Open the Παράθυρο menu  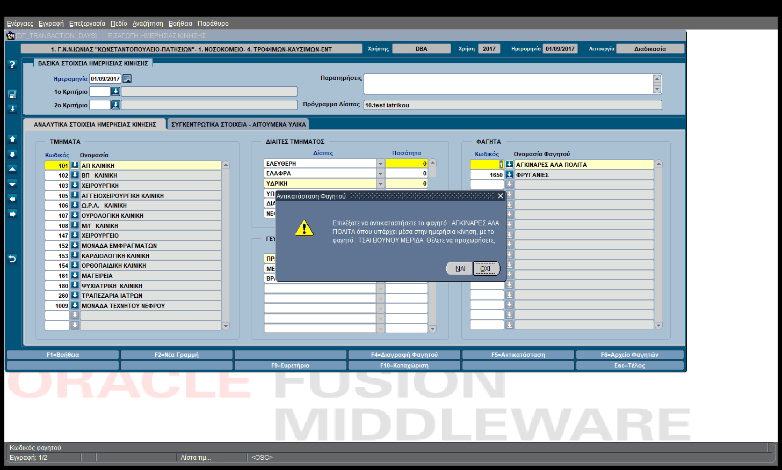(213, 24)
